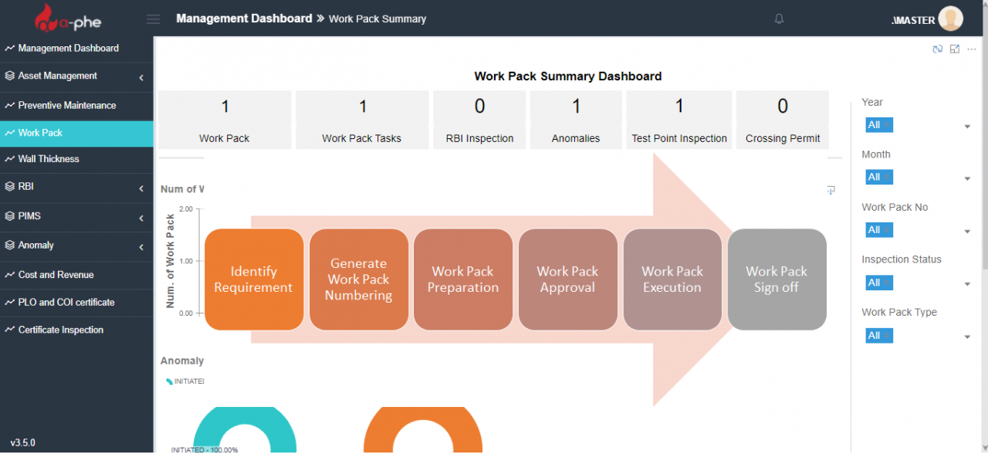The image size is (988, 454).
Task: Click the Management Dashboard breadcrumb link
Action: [x=244, y=18]
